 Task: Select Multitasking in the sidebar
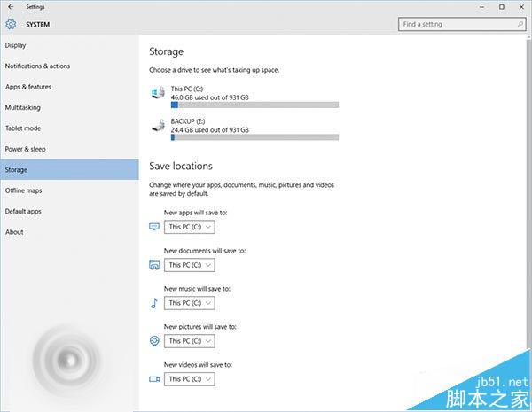pos(69,107)
